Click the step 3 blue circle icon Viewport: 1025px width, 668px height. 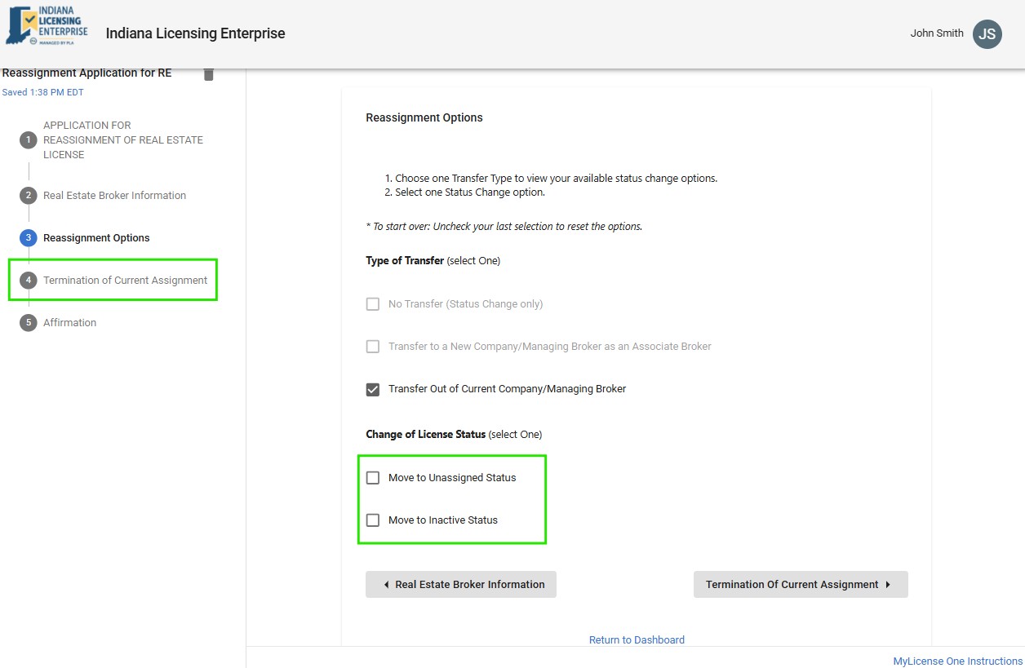point(29,238)
